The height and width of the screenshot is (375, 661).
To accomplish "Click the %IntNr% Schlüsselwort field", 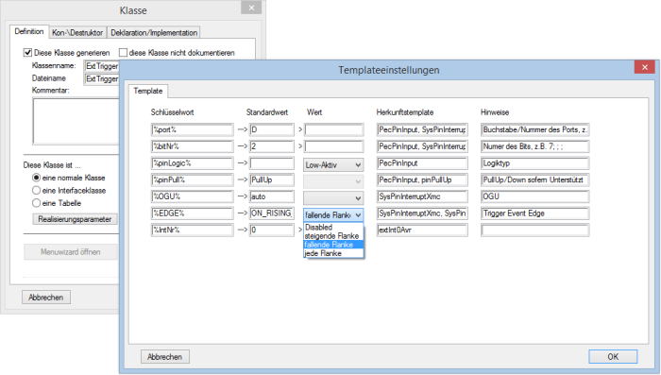I will (193, 230).
